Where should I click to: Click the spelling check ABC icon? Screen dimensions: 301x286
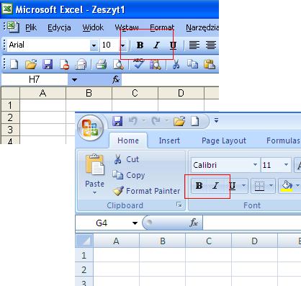coord(138,64)
